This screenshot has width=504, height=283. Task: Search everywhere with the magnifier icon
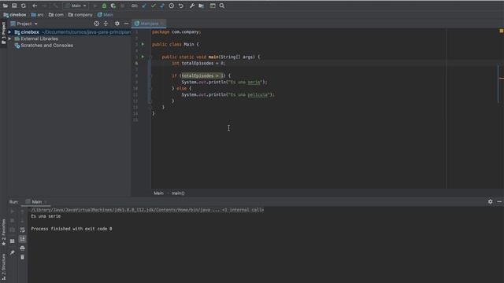pyautogui.click(x=222, y=6)
